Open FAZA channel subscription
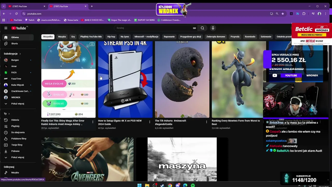 [18, 72]
